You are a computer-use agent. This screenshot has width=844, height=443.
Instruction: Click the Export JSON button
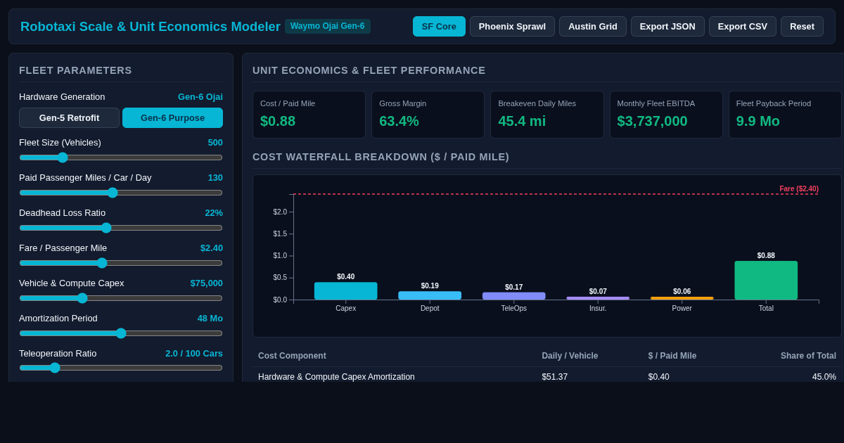[x=667, y=27]
